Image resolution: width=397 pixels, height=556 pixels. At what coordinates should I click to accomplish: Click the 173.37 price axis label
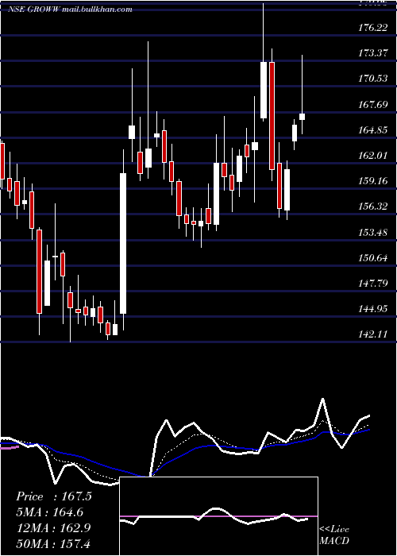pos(372,53)
